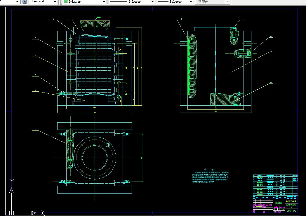Open the leftmost style dropdown arrow
This screenshot has width=306, height=216.
point(17,2)
